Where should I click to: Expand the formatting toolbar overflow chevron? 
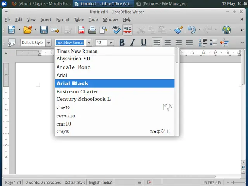(x=242, y=43)
